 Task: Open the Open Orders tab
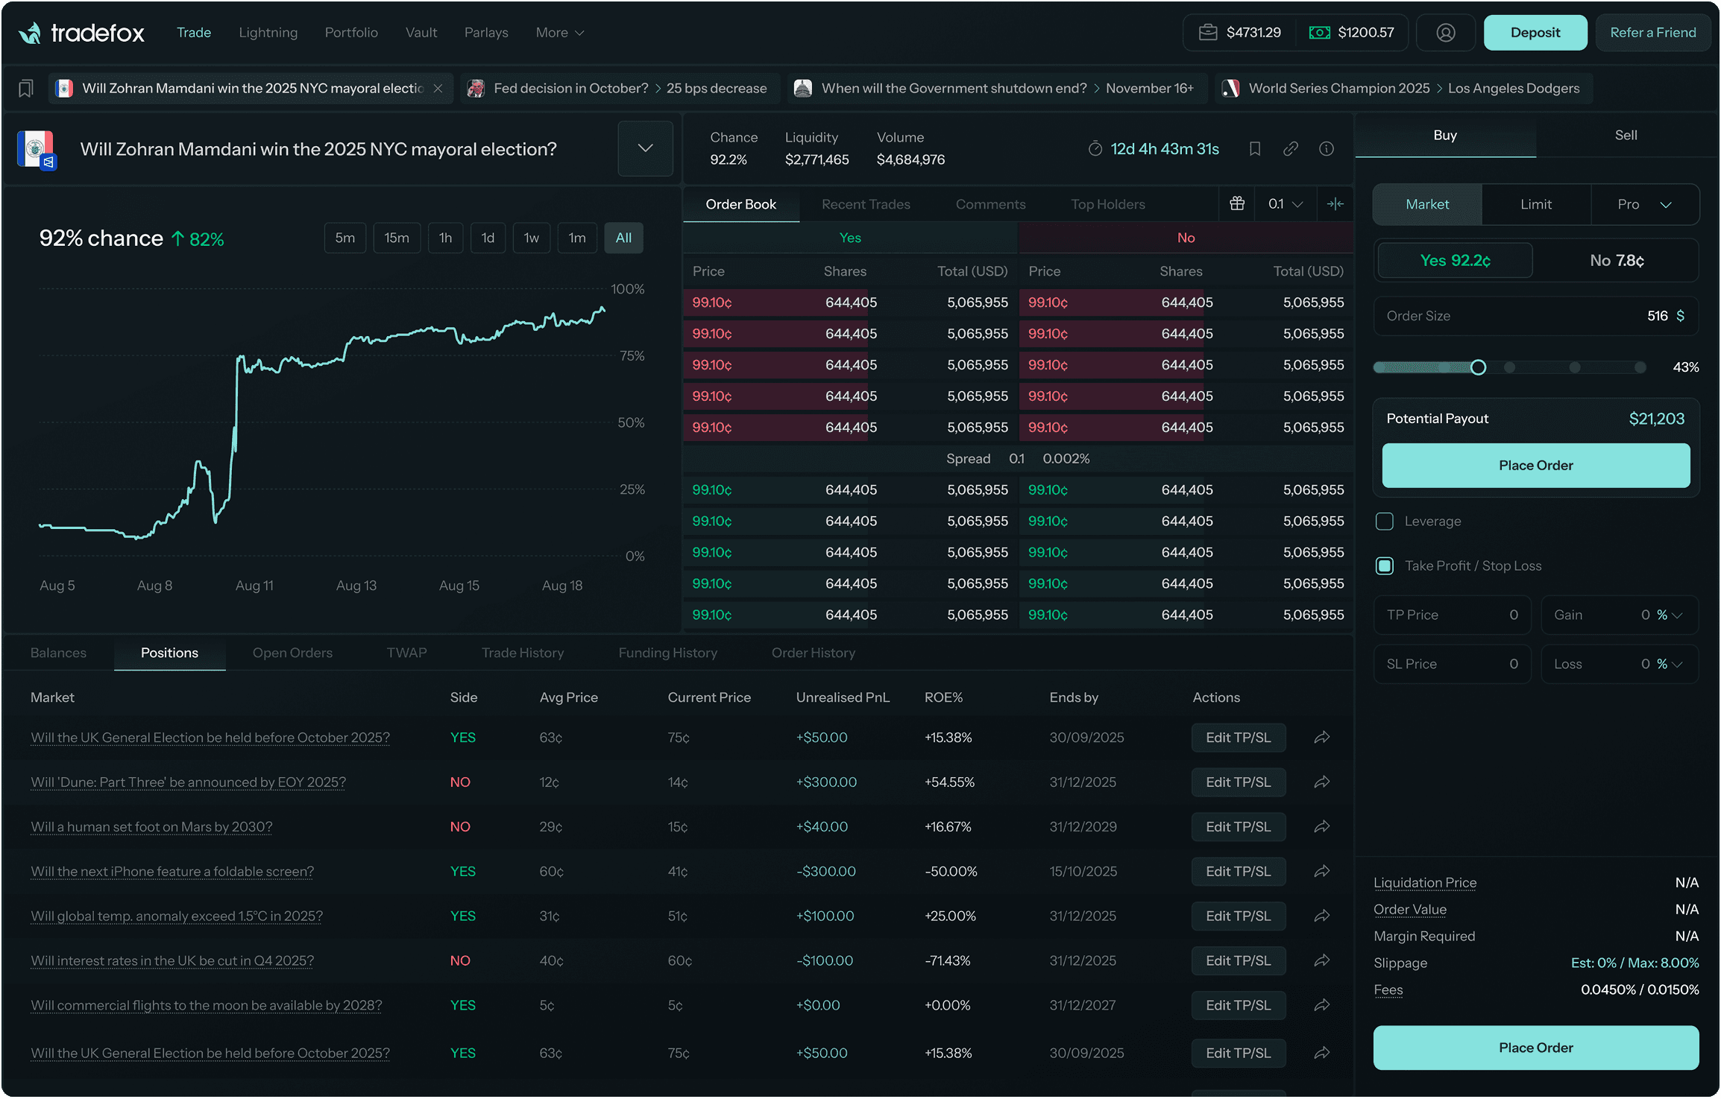292,653
